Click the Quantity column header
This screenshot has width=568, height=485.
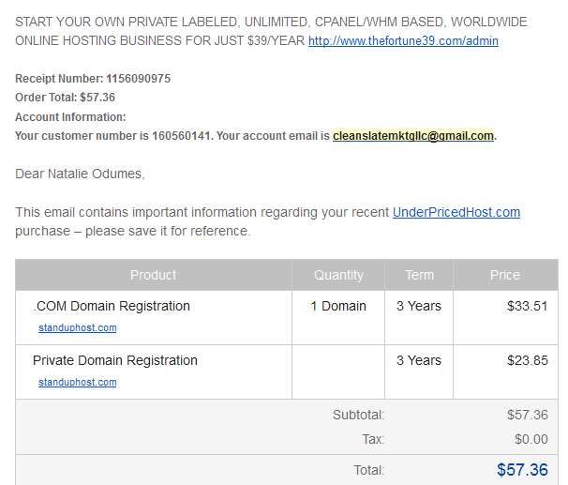pos(338,275)
